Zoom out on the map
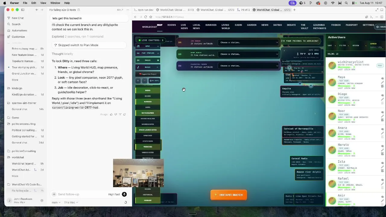386x217 pixels. (x=144, y=81)
